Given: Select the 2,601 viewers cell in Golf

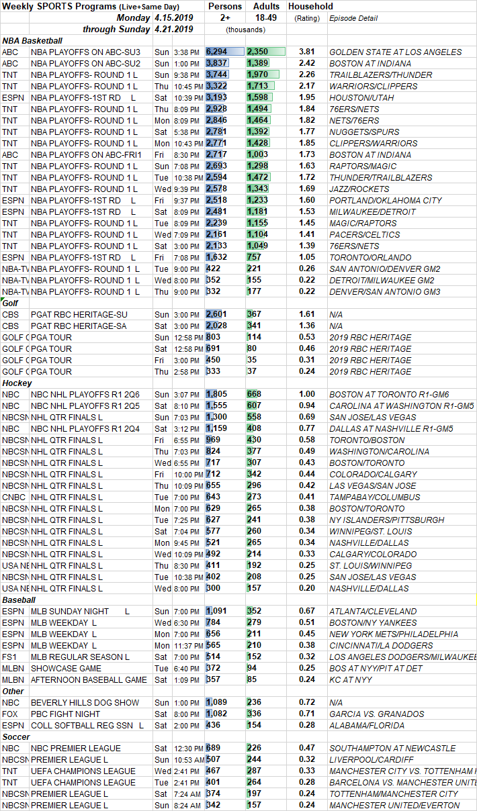Looking at the screenshot, I should (x=225, y=314).
